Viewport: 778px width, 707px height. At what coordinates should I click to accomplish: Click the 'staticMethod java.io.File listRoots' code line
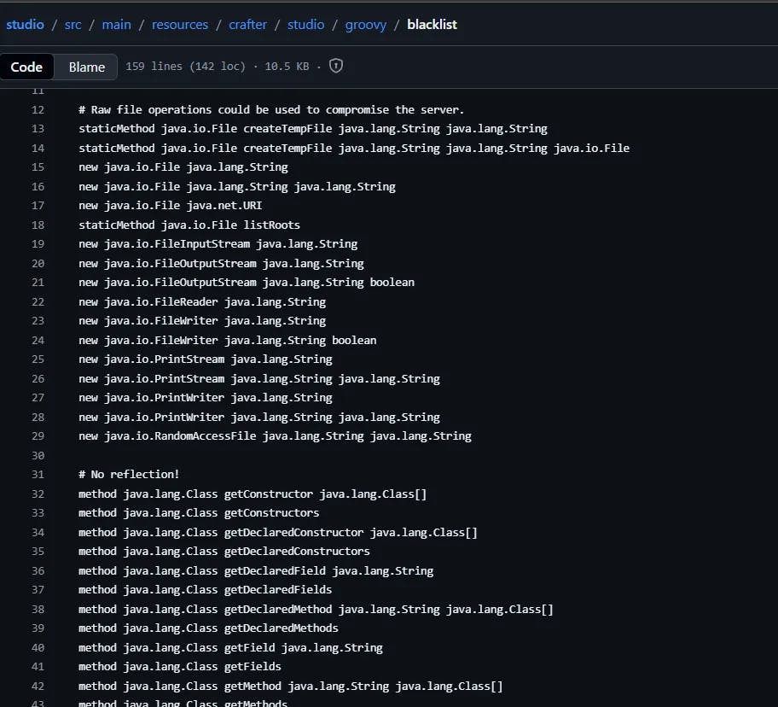(189, 225)
